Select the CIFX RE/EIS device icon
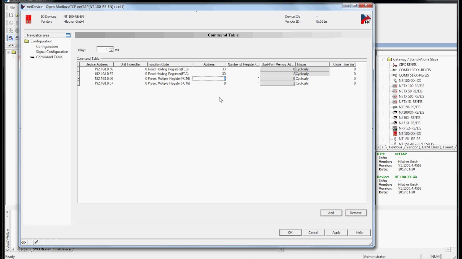This screenshot has width=462, height=259. pos(395,65)
